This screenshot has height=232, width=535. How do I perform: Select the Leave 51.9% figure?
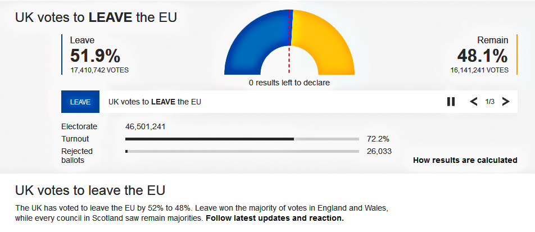tap(95, 56)
